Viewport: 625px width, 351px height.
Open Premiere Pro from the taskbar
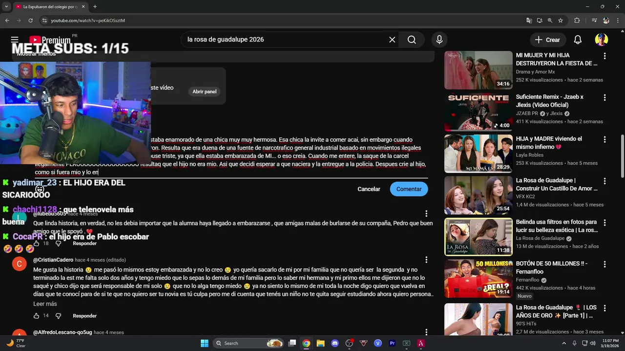coord(392,343)
